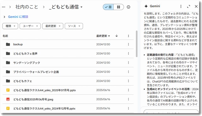Select どもどもカフェ folder name
Image resolution: width=202 pixels, height=116 pixels.
coord(22,81)
